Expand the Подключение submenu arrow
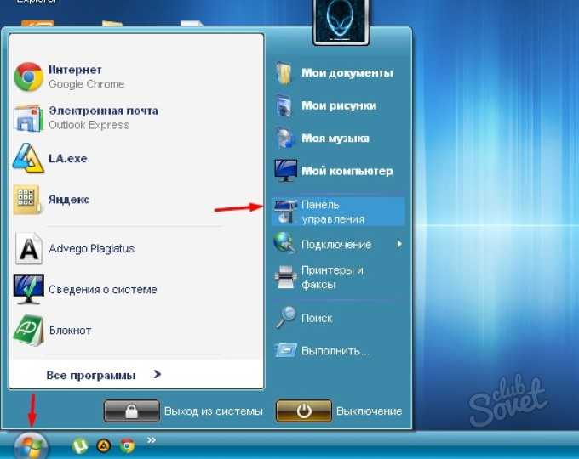Viewport: 579px width, 459px height. (399, 244)
